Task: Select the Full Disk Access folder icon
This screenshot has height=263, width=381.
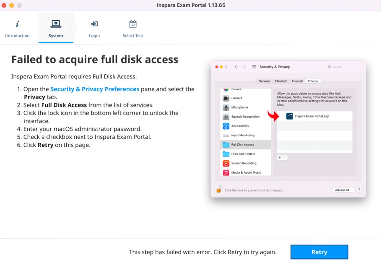Action: 226,145
